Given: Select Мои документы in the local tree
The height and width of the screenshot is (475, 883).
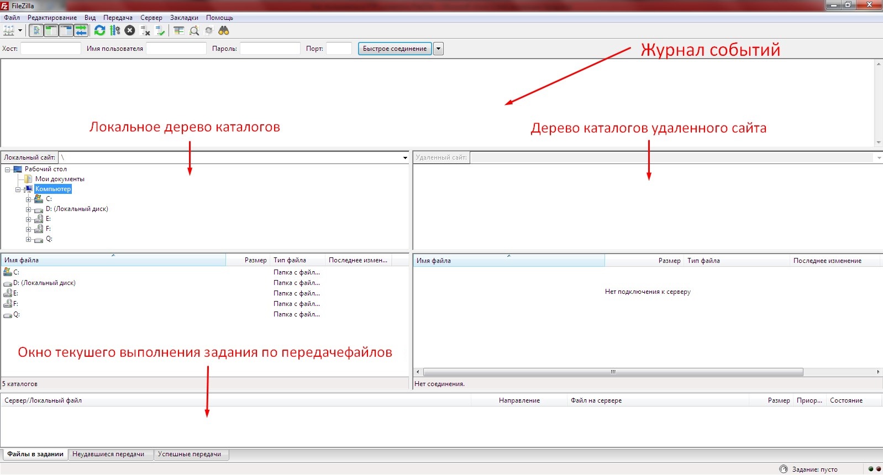Looking at the screenshot, I should pos(60,179).
